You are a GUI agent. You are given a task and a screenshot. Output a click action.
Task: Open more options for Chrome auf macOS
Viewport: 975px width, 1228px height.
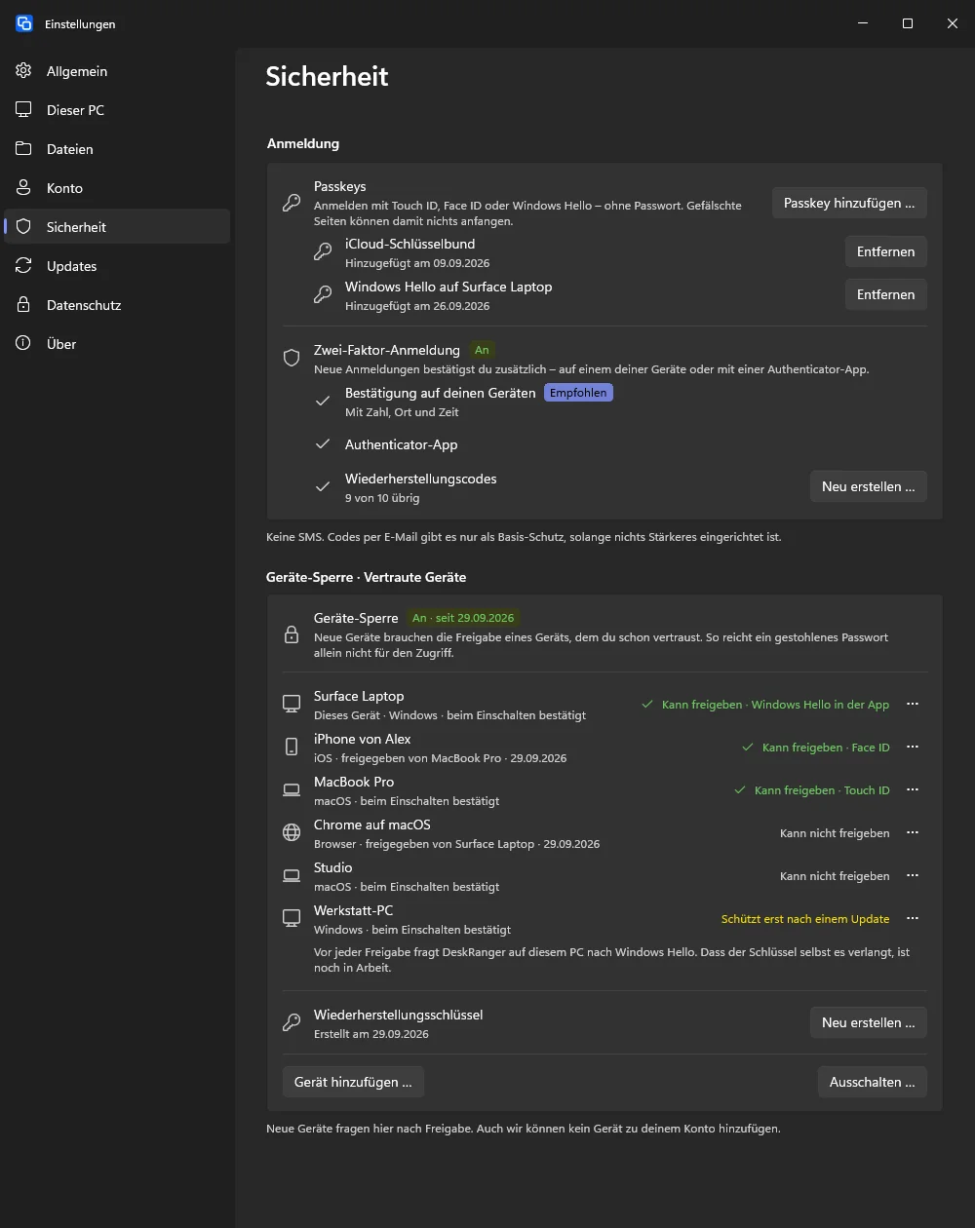[913, 832]
